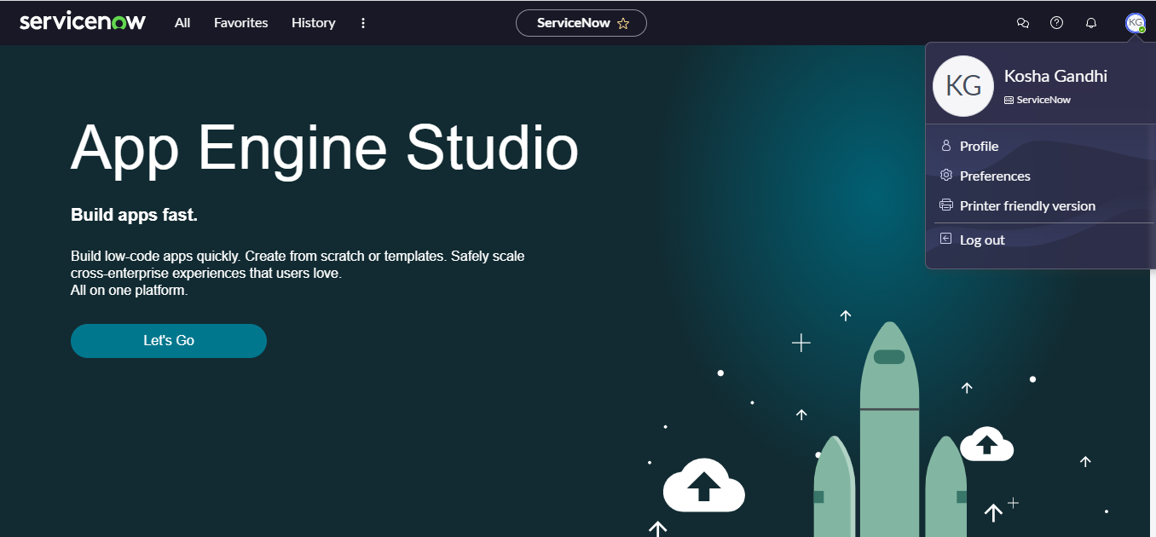Favorite page with the star icon
1156x537 pixels.
tap(623, 24)
